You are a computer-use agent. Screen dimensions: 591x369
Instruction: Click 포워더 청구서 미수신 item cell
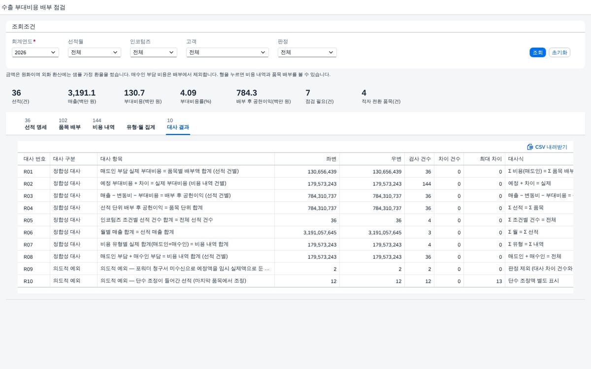[x=186, y=269]
